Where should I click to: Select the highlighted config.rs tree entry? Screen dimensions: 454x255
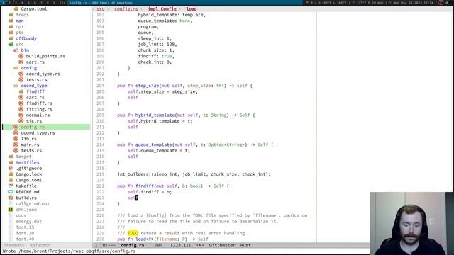pyautogui.click(x=46, y=127)
